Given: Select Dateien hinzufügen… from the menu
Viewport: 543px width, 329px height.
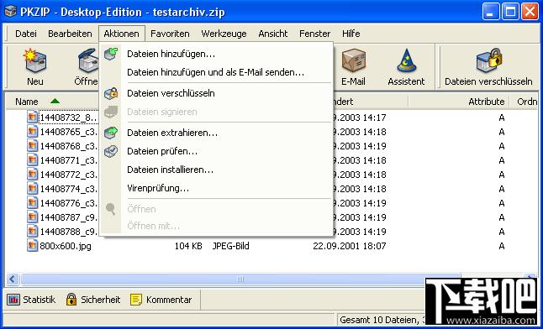Looking at the screenshot, I should [x=171, y=54].
